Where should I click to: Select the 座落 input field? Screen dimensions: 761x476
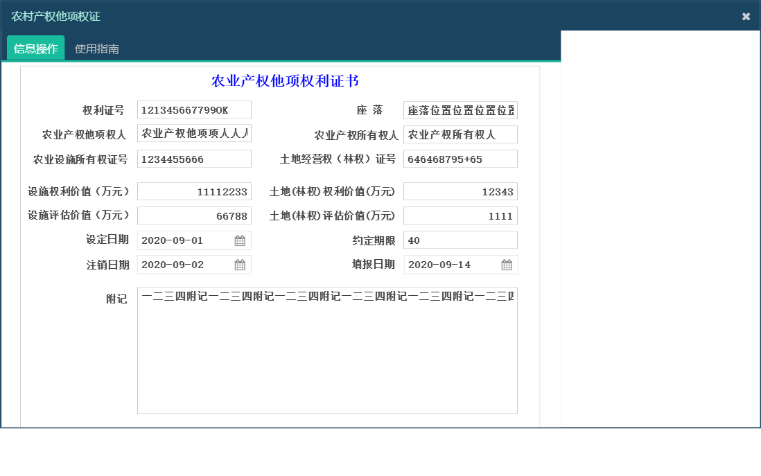[x=461, y=109]
